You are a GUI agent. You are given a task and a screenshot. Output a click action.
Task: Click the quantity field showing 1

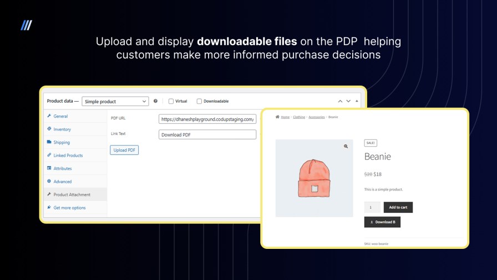[x=372, y=207]
